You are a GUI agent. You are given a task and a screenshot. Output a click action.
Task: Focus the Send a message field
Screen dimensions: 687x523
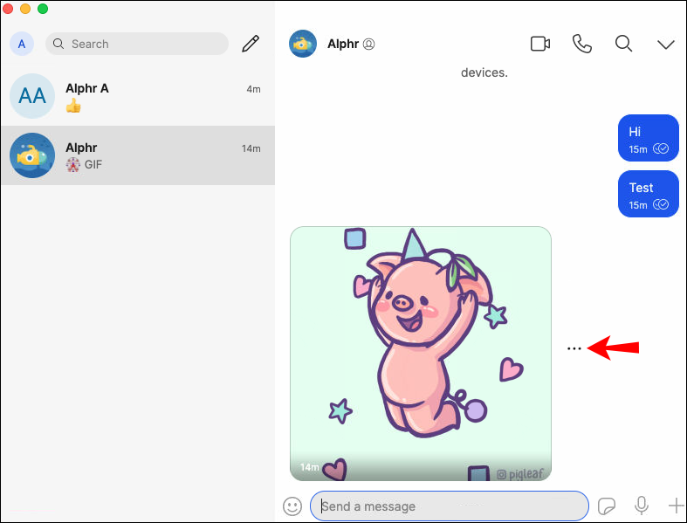click(x=450, y=506)
